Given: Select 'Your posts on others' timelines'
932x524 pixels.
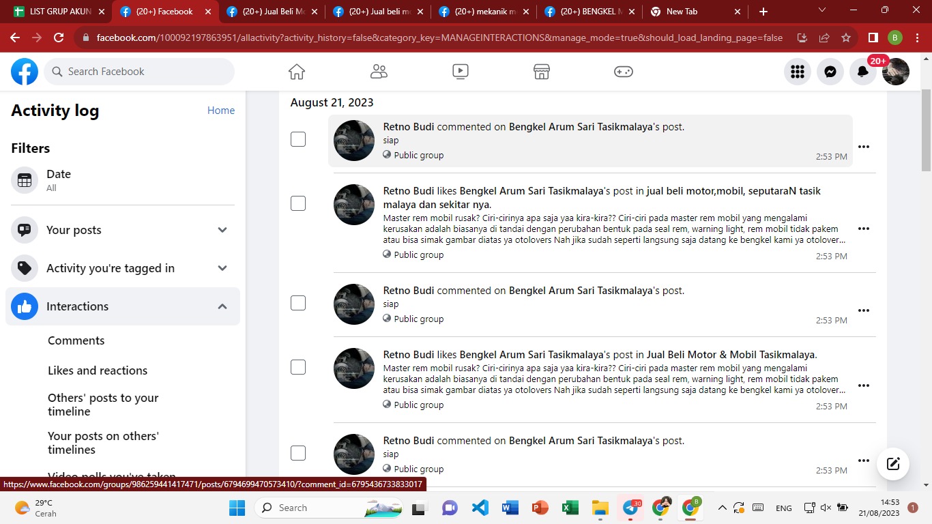Looking at the screenshot, I should (103, 443).
